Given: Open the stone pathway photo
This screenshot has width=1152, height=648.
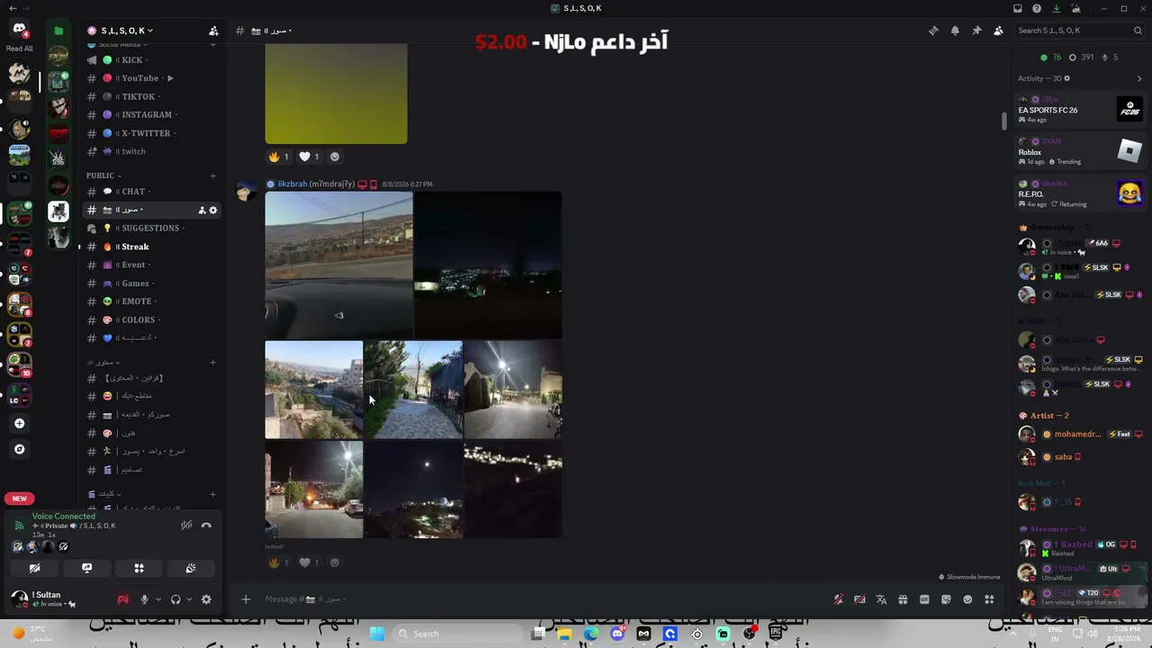Looking at the screenshot, I should coord(413,390).
